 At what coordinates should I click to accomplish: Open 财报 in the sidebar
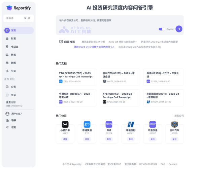13,38
